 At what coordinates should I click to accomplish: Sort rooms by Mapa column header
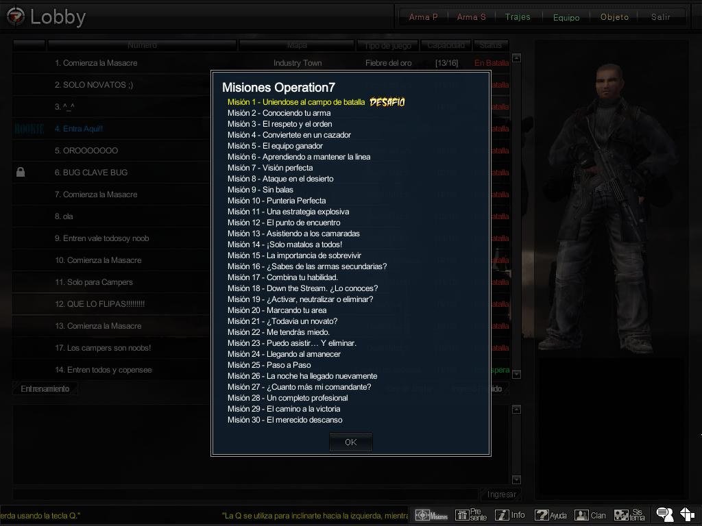pos(297,45)
